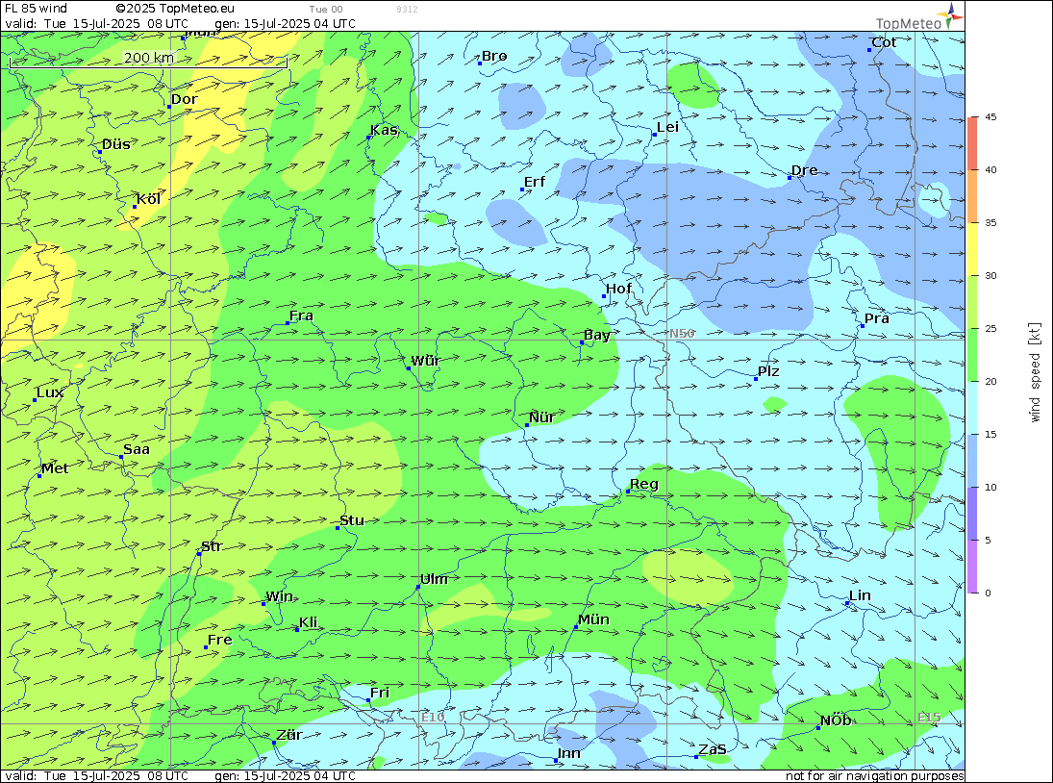The width and height of the screenshot is (1053, 783).
Task: Click the Nür city label
Action: tap(542, 417)
